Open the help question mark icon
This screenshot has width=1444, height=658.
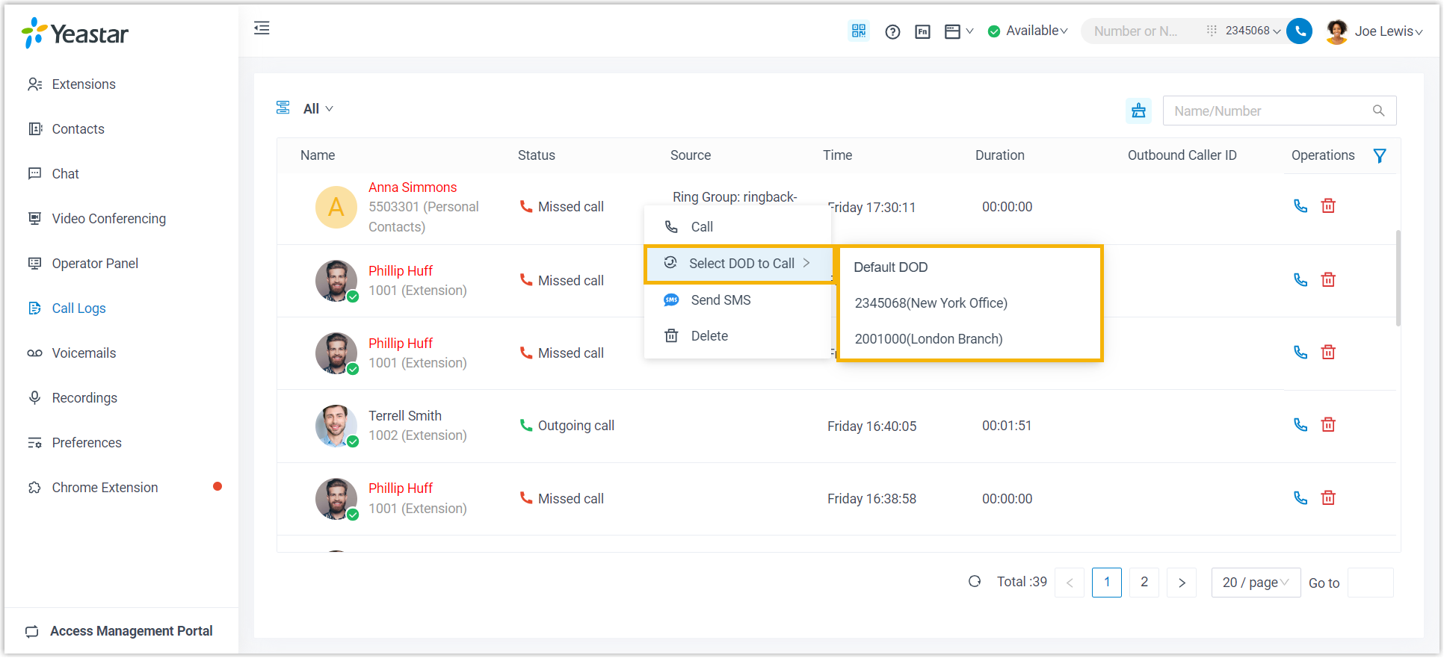pyautogui.click(x=892, y=31)
